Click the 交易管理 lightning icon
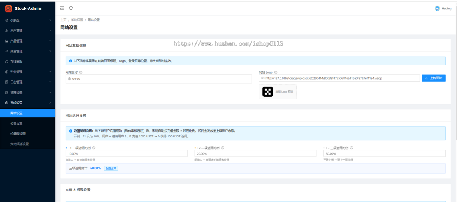The width and height of the screenshot is (457, 202). click(x=7, y=51)
